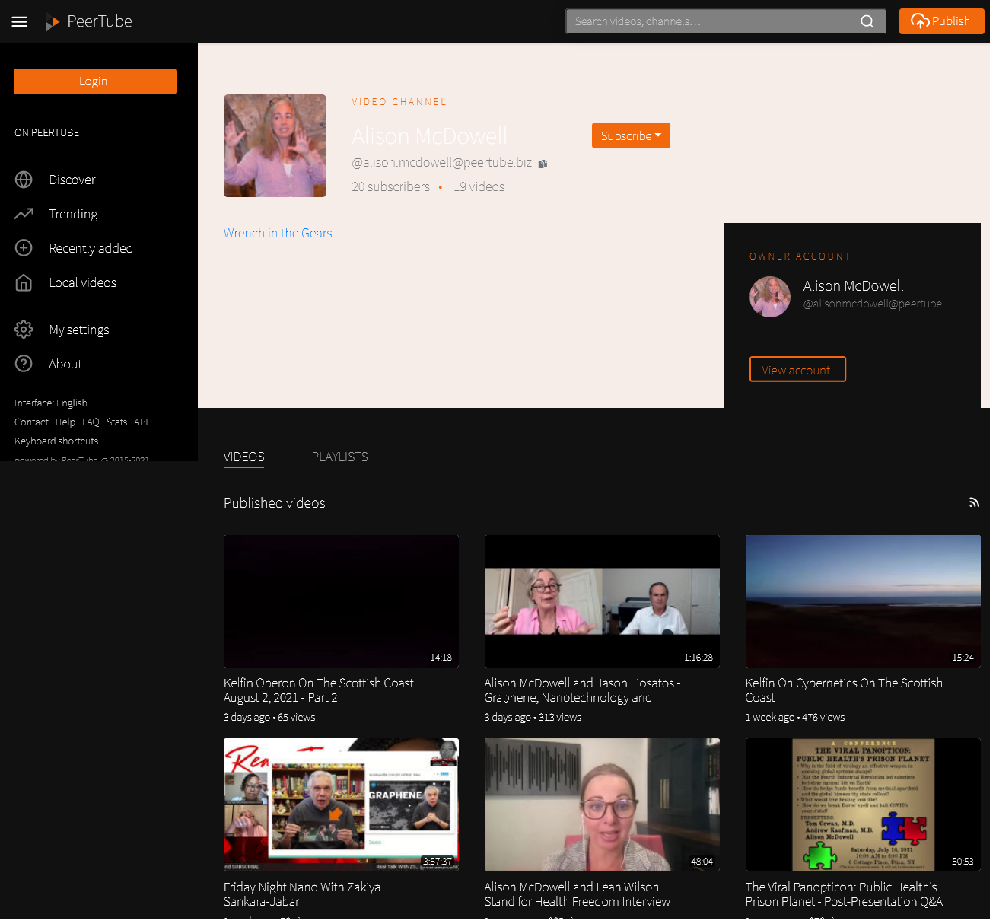Open Recently added in the sidebar
This screenshot has width=996, height=924.
(x=91, y=248)
